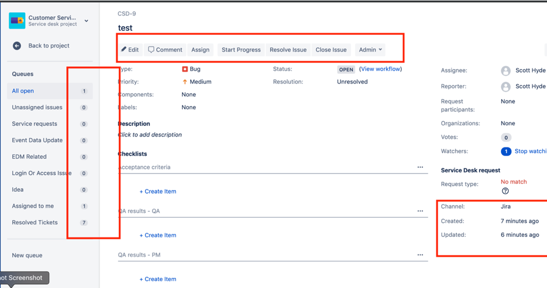The width and height of the screenshot is (547, 288).
Task: Open the Resolved Tickets queue
Action: click(50, 222)
